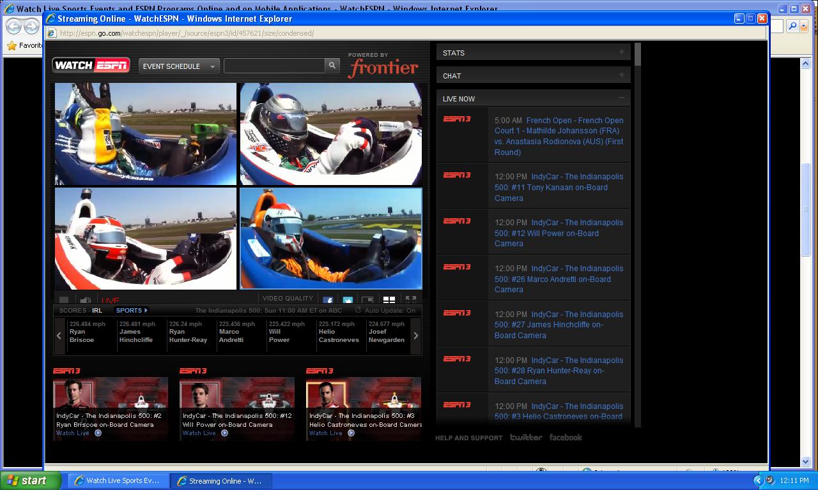Open #28 Ryan Hunter-Reay on-board camera
Viewport: 818px width, 490px height.
pyautogui.click(x=559, y=371)
